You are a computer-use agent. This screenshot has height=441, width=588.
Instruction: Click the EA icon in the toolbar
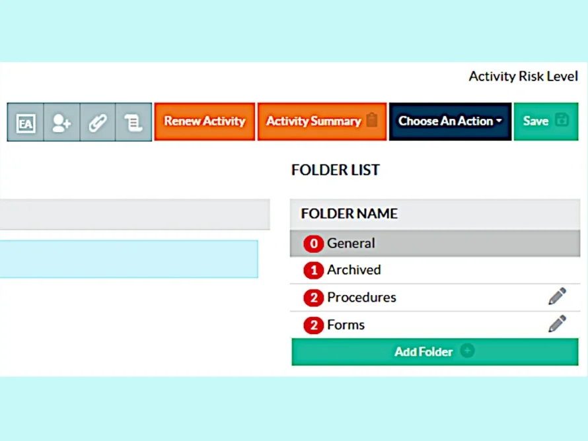coord(26,122)
